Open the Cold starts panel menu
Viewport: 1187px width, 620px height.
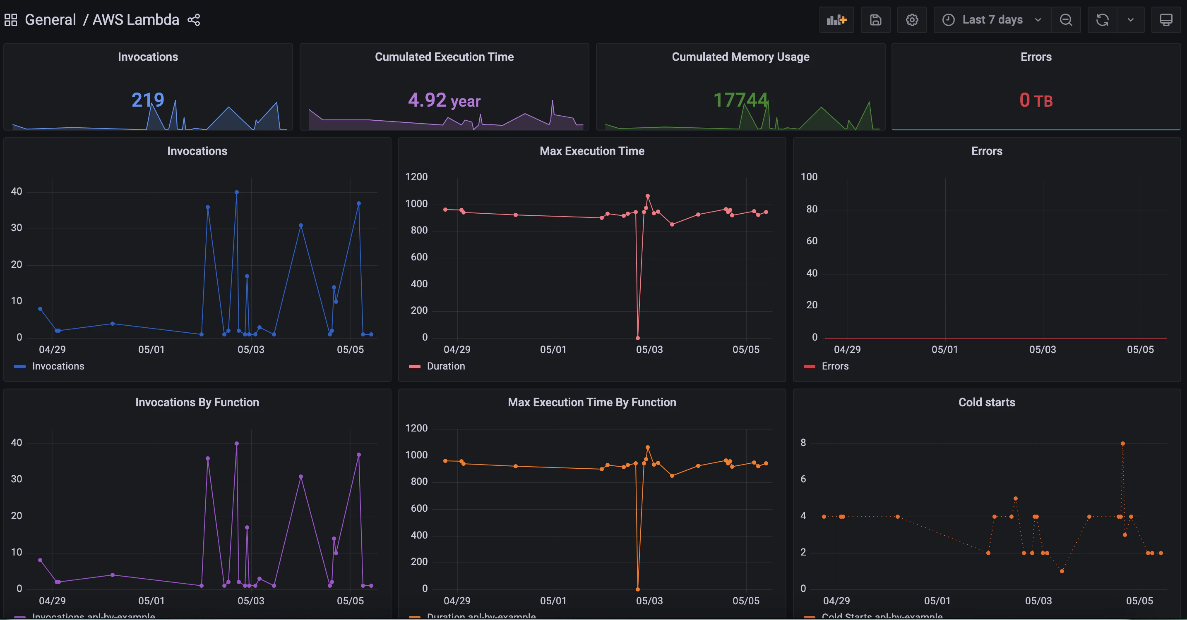(986, 402)
